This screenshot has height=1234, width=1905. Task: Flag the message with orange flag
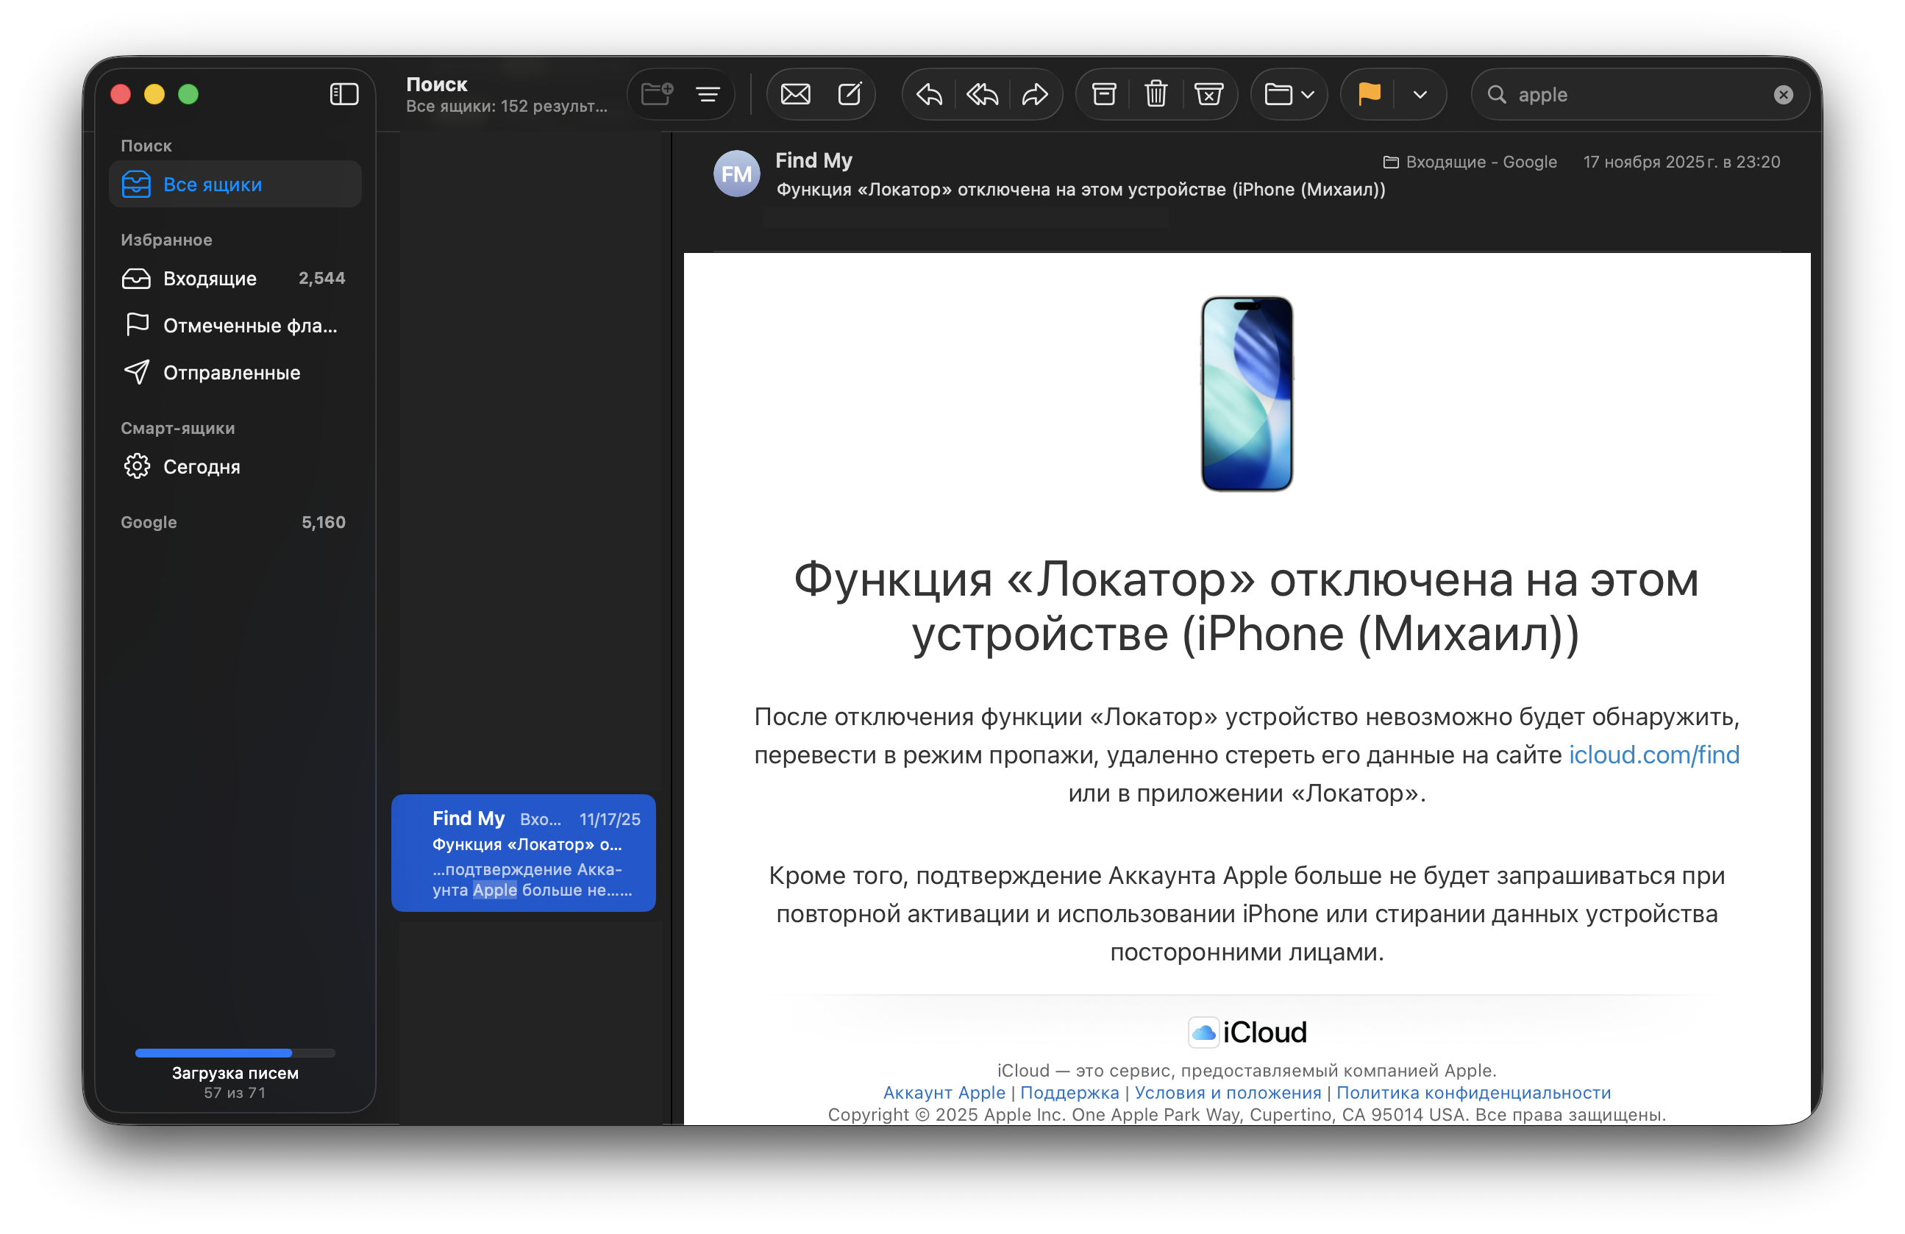coord(1370,94)
